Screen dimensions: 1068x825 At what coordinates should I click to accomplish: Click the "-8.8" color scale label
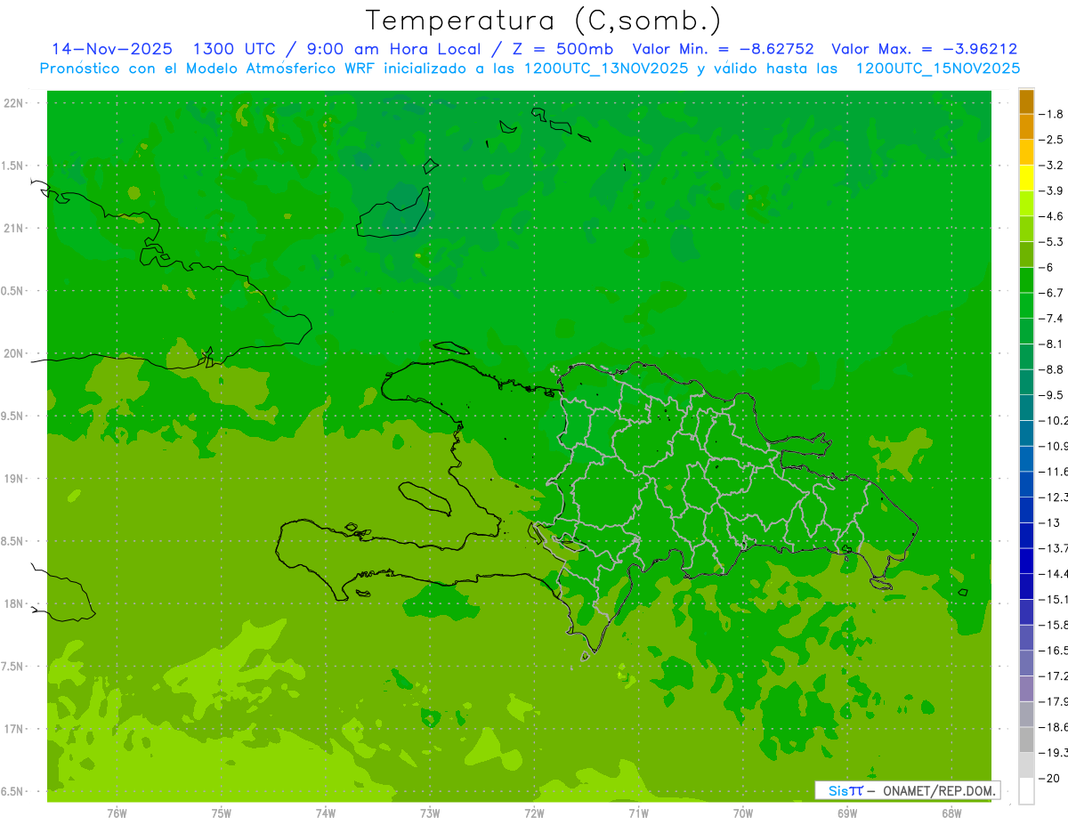[x=1053, y=369]
